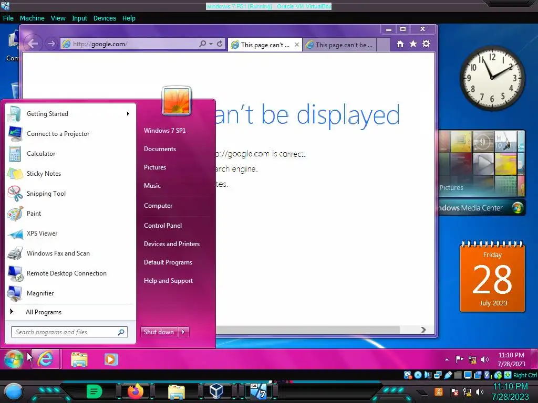Screen dimensions: 538x403
Task: Open VirtualBox Machine menu
Action: [x=32, y=18]
